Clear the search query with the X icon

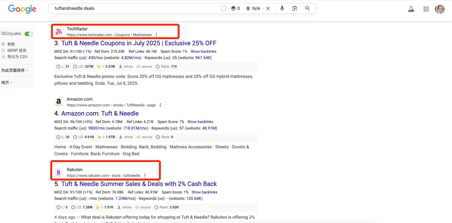click(268, 9)
